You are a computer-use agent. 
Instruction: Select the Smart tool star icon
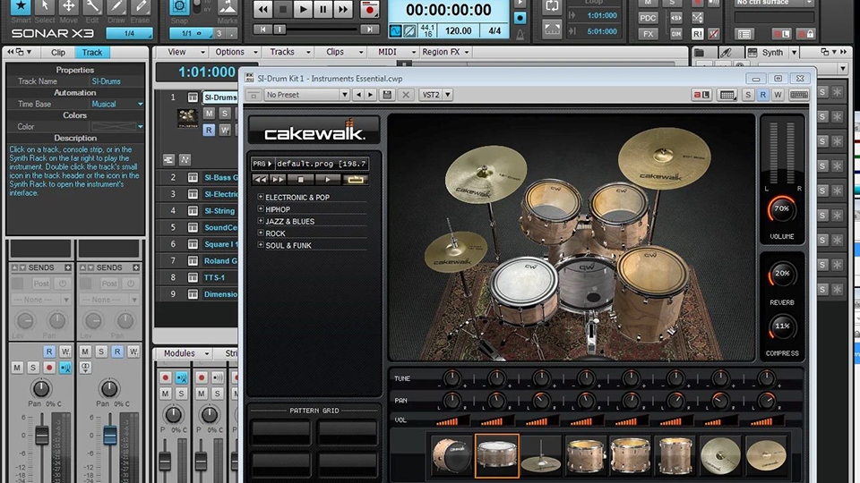[21, 6]
